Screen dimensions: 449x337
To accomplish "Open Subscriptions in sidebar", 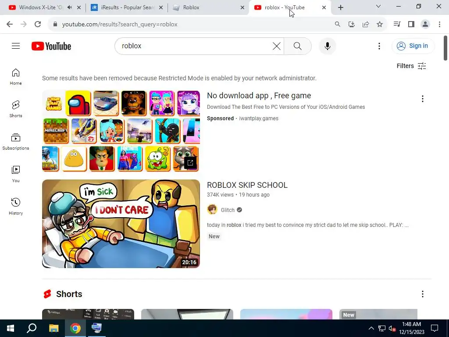I will coord(16,142).
